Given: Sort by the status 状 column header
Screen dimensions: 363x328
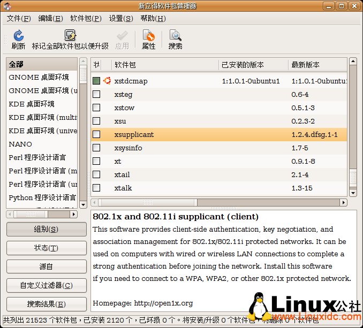Looking at the screenshot, I should 96,65.
